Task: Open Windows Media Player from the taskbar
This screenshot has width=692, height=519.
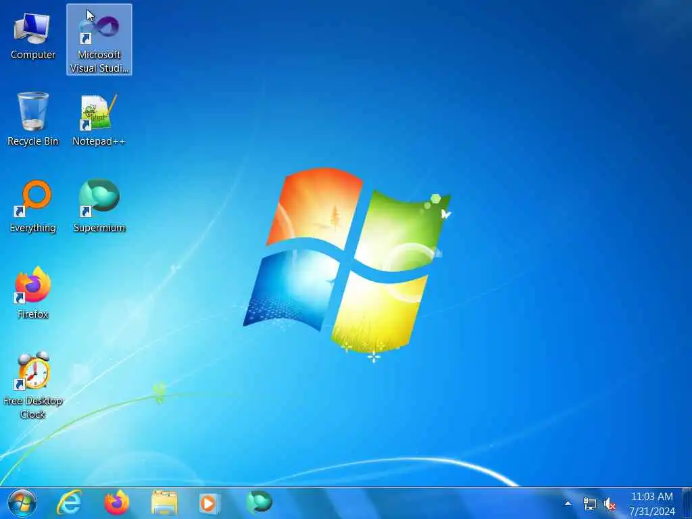Action: (x=209, y=503)
